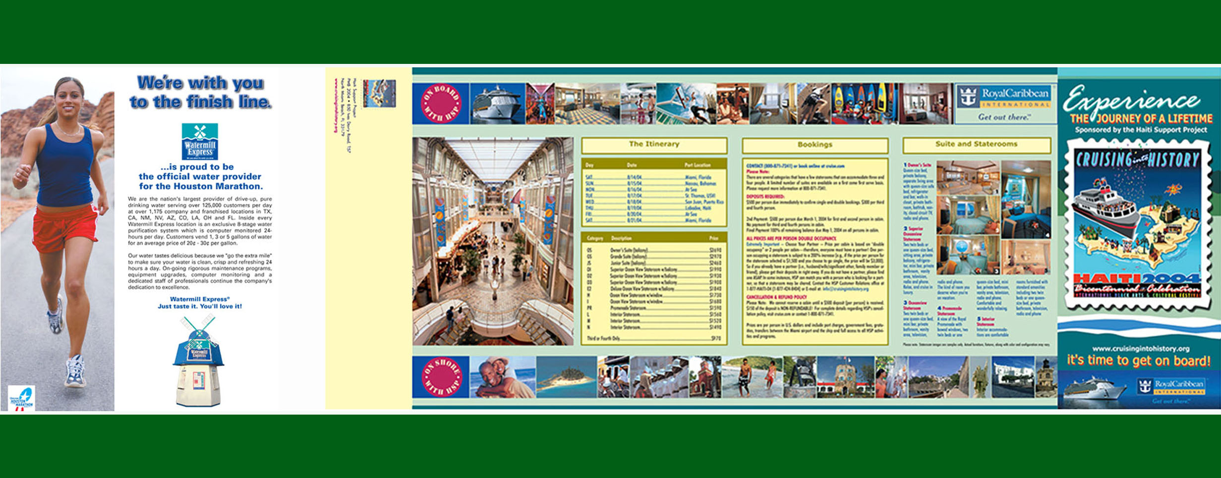
Task: Open the large ship promenade photo
Action: click(493, 241)
